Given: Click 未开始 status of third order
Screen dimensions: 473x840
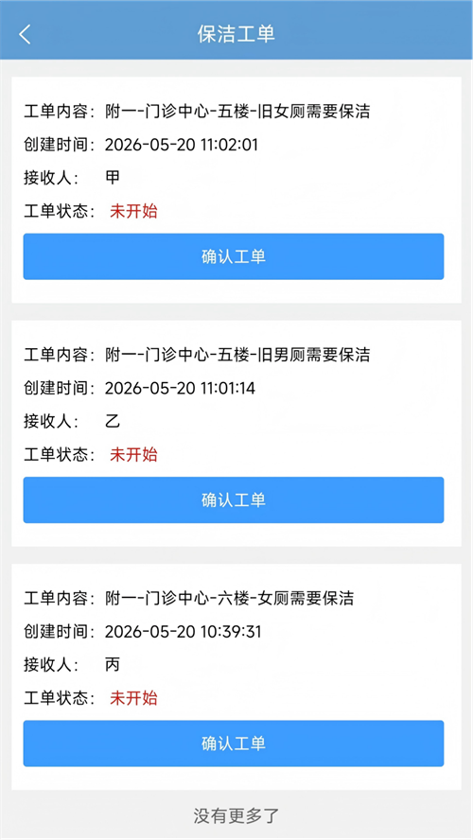Looking at the screenshot, I should pyautogui.click(x=134, y=697).
